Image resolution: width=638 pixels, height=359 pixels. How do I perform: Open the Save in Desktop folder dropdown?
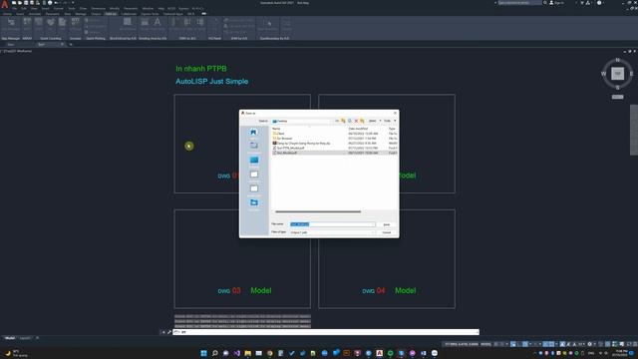click(300, 121)
